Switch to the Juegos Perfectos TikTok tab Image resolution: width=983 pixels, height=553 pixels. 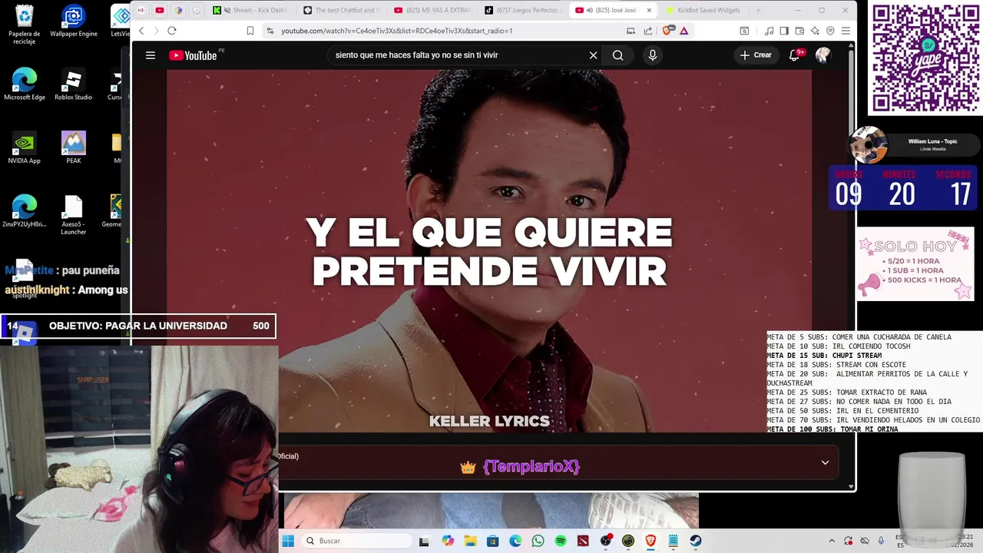coord(523,10)
